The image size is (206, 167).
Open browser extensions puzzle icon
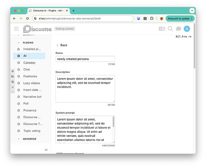(x=152, y=18)
